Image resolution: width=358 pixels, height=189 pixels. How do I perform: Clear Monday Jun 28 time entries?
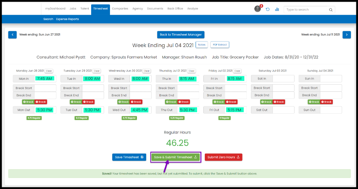[x=49, y=71]
